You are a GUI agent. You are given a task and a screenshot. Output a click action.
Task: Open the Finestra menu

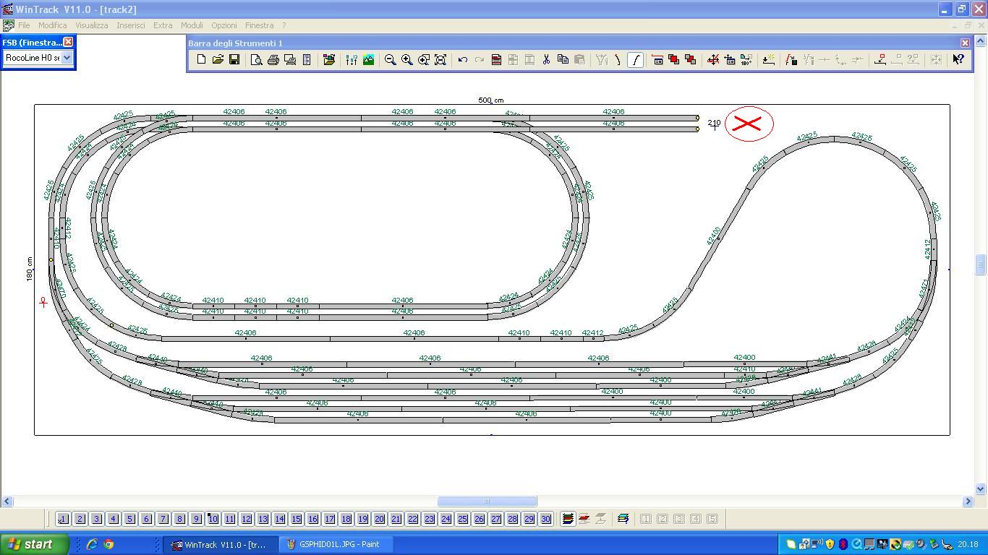[x=260, y=25]
